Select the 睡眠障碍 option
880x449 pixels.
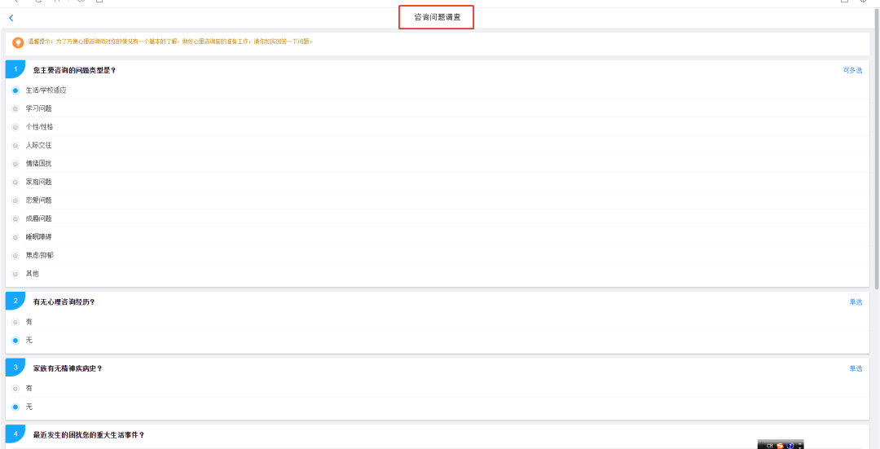(x=15, y=237)
